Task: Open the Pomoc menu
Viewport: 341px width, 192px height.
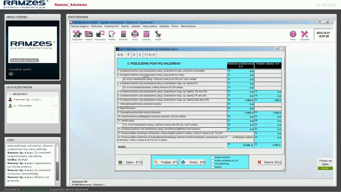Action: (x=175, y=26)
